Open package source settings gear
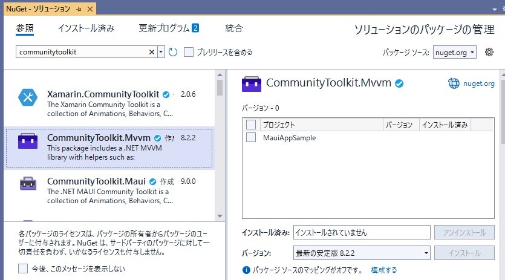 point(489,52)
